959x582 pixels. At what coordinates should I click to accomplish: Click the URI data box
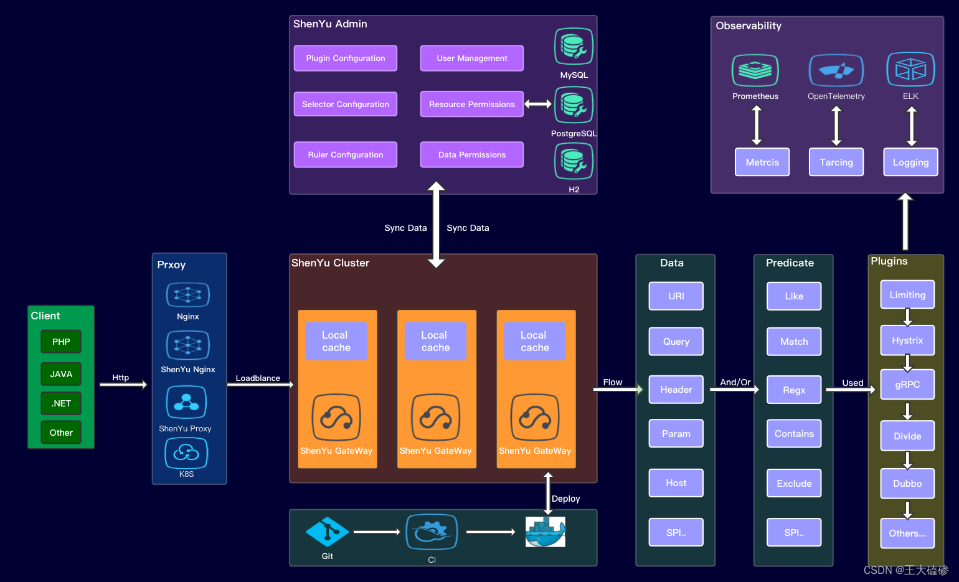[676, 296]
